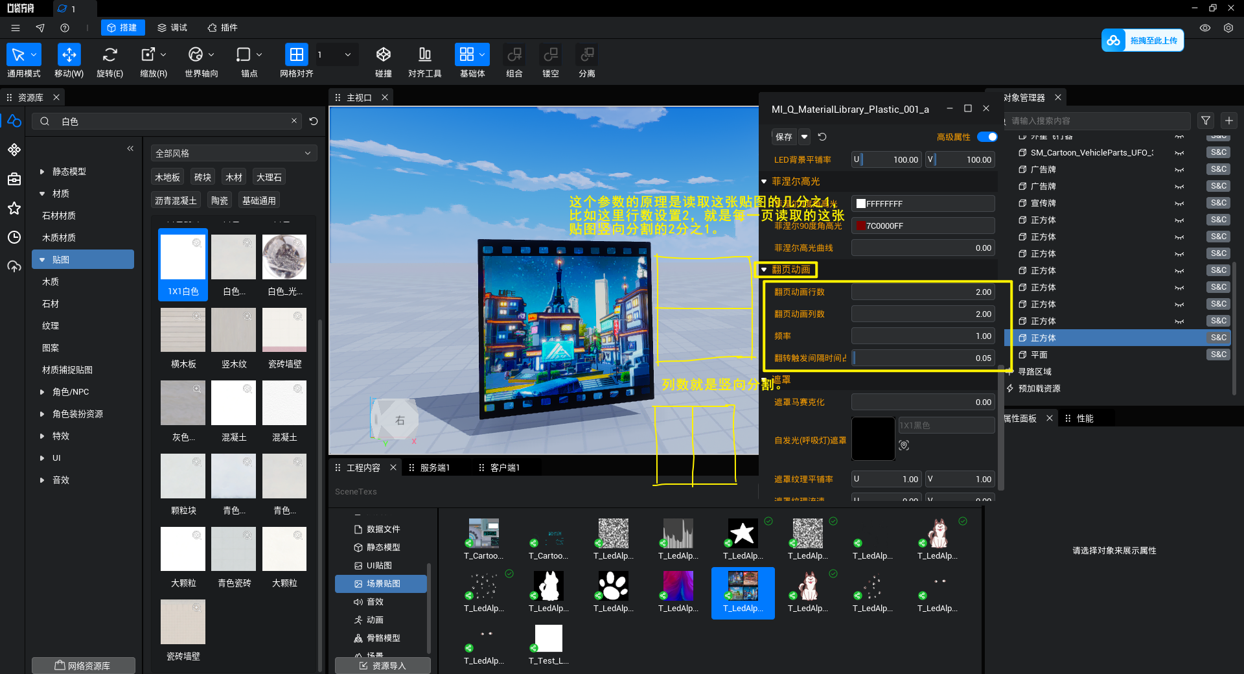Image resolution: width=1244 pixels, height=674 pixels.
Task: Open settings hexagon icon top right
Action: [1228, 28]
